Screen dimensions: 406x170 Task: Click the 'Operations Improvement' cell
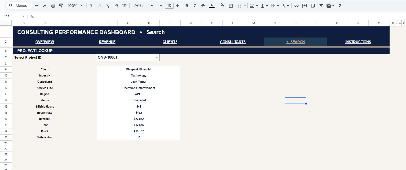click(139, 88)
